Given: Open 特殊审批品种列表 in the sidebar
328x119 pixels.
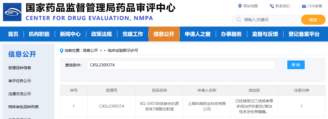Looking at the screenshot, I should click(x=23, y=107).
